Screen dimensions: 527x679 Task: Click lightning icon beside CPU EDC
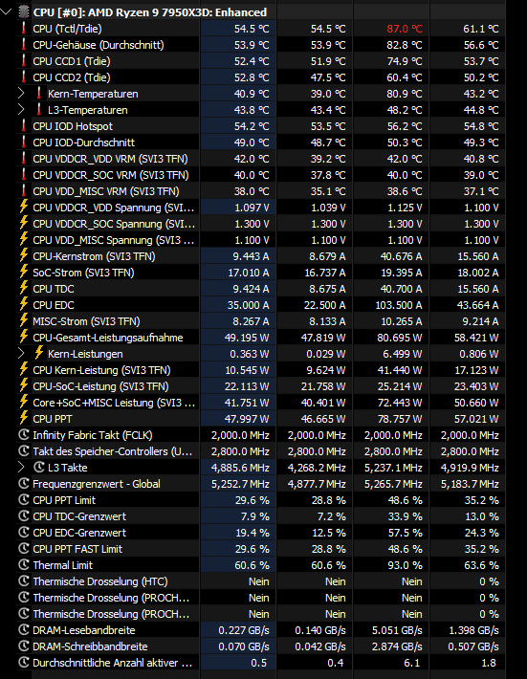click(24, 304)
